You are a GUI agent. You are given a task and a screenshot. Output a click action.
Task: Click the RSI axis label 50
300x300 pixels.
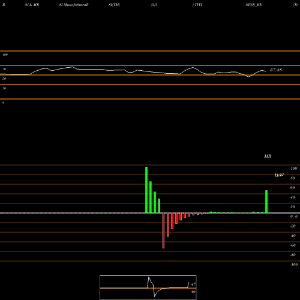click(x=4, y=79)
